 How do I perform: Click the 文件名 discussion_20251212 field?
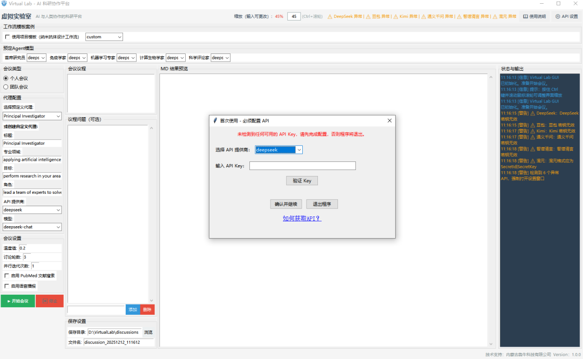click(x=119, y=342)
